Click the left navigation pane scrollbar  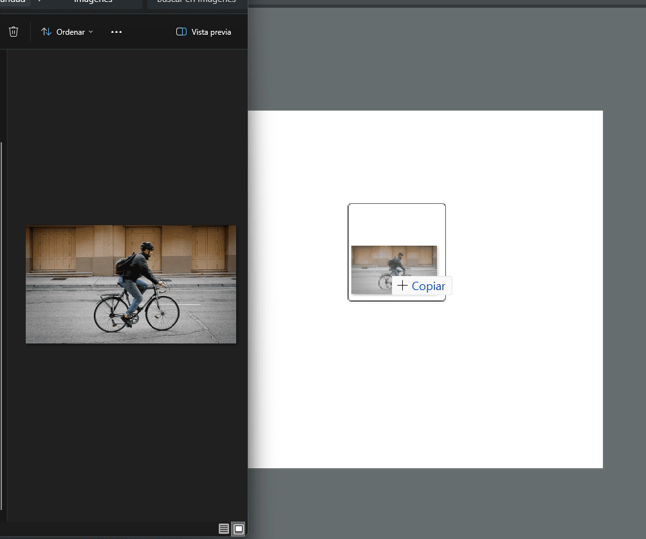click(x=2, y=322)
